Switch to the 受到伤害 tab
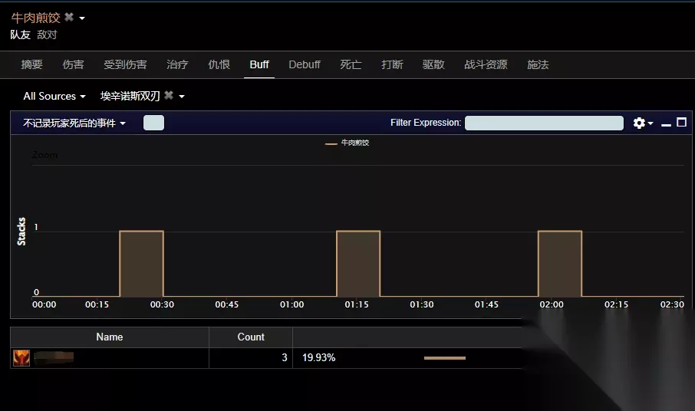The height and width of the screenshot is (411, 695). point(126,64)
